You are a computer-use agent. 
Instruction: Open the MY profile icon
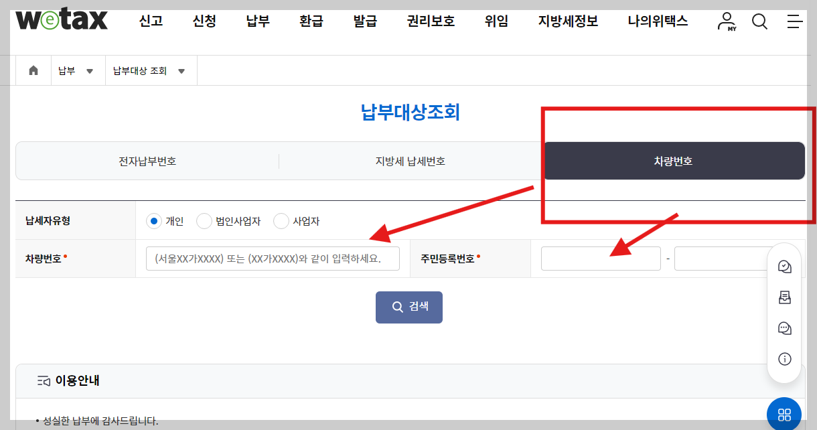[726, 21]
